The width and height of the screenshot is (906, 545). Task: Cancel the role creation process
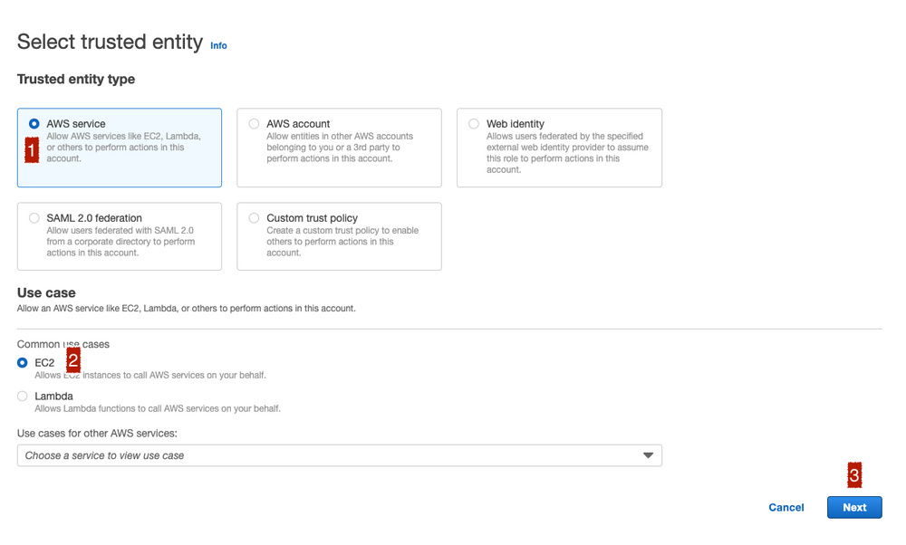[x=785, y=507]
